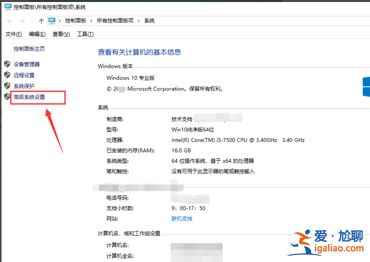370x262 pixels.
Task: Select the 计算机名、域和工作组设置 section heading
Action: coord(129,234)
